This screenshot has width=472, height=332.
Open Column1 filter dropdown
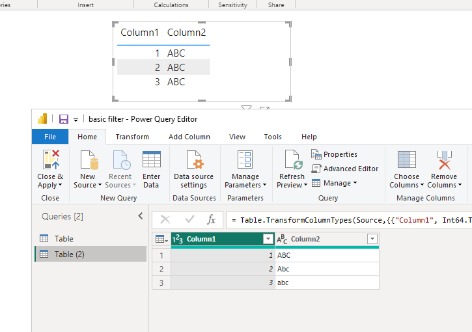(268, 239)
